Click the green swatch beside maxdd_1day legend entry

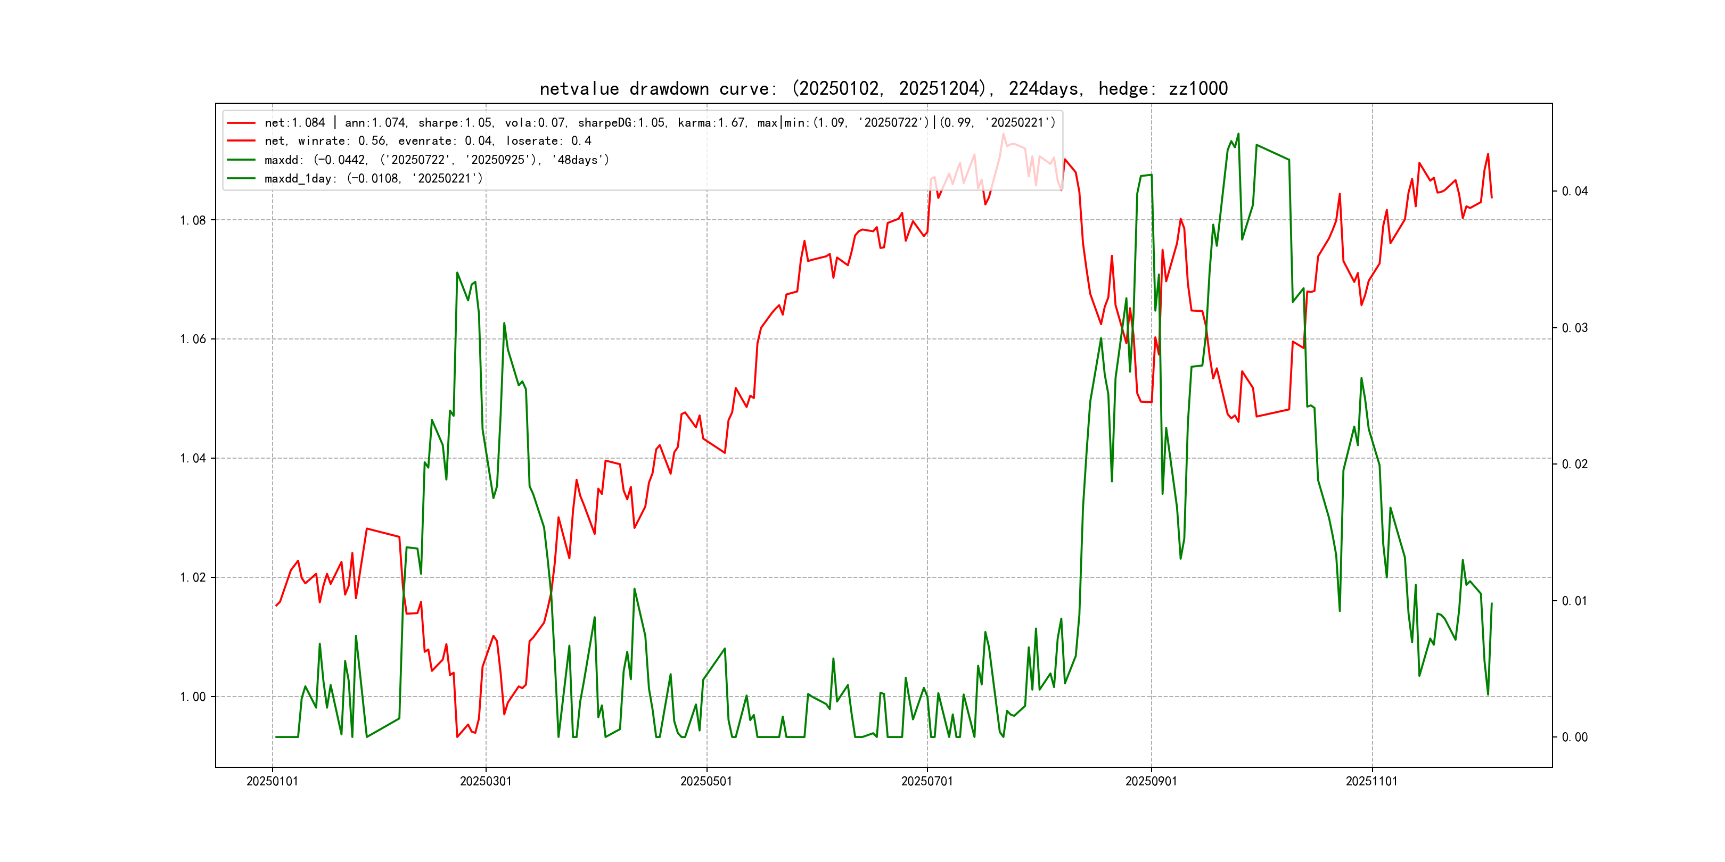[241, 178]
